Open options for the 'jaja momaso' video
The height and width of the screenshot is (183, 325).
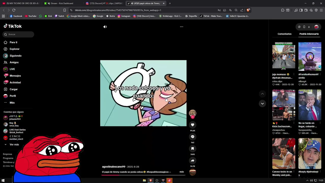(x=294, y=74)
